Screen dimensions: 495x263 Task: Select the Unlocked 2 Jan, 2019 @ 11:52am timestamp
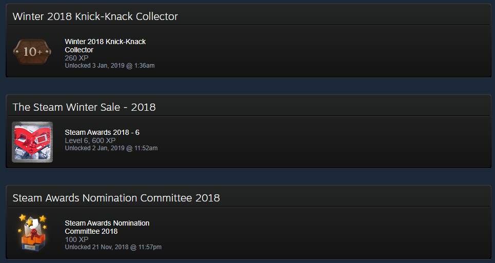[111, 148]
